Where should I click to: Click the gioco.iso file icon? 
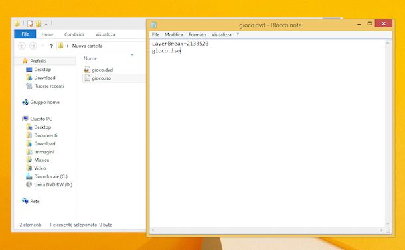87,78
